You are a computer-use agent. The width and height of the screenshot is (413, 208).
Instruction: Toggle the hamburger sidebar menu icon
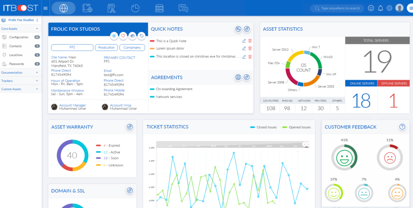[x=45, y=8]
